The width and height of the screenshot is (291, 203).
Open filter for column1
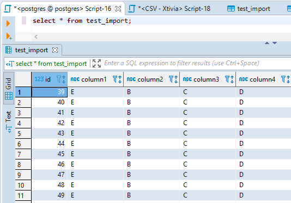[115, 79]
